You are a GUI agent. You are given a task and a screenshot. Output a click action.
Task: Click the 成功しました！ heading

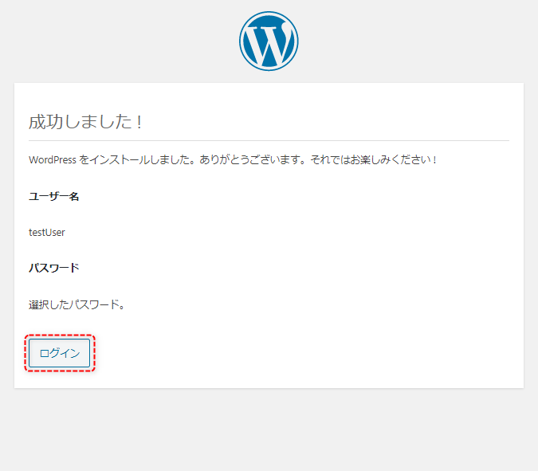tap(86, 122)
